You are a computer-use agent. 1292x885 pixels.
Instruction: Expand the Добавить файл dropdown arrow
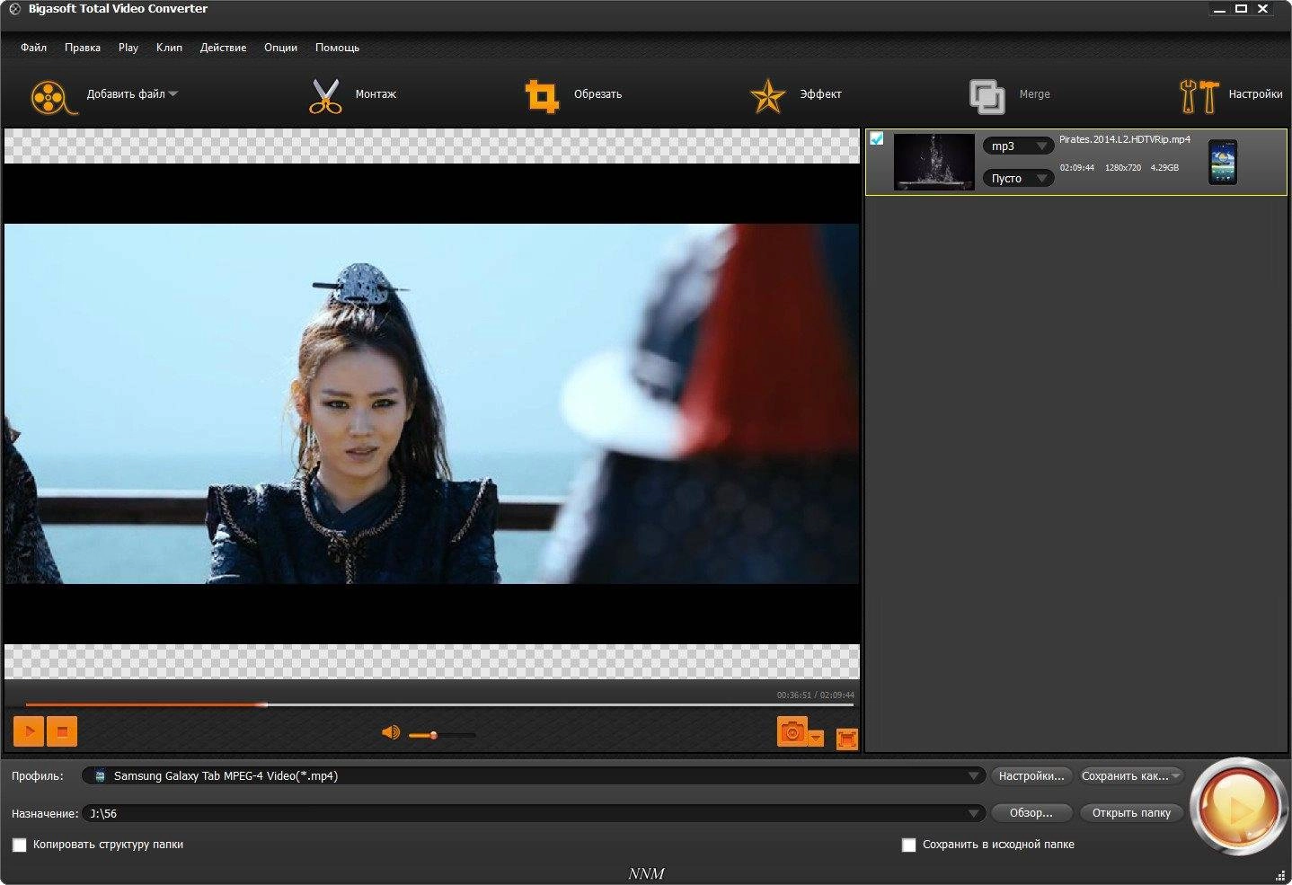(173, 94)
